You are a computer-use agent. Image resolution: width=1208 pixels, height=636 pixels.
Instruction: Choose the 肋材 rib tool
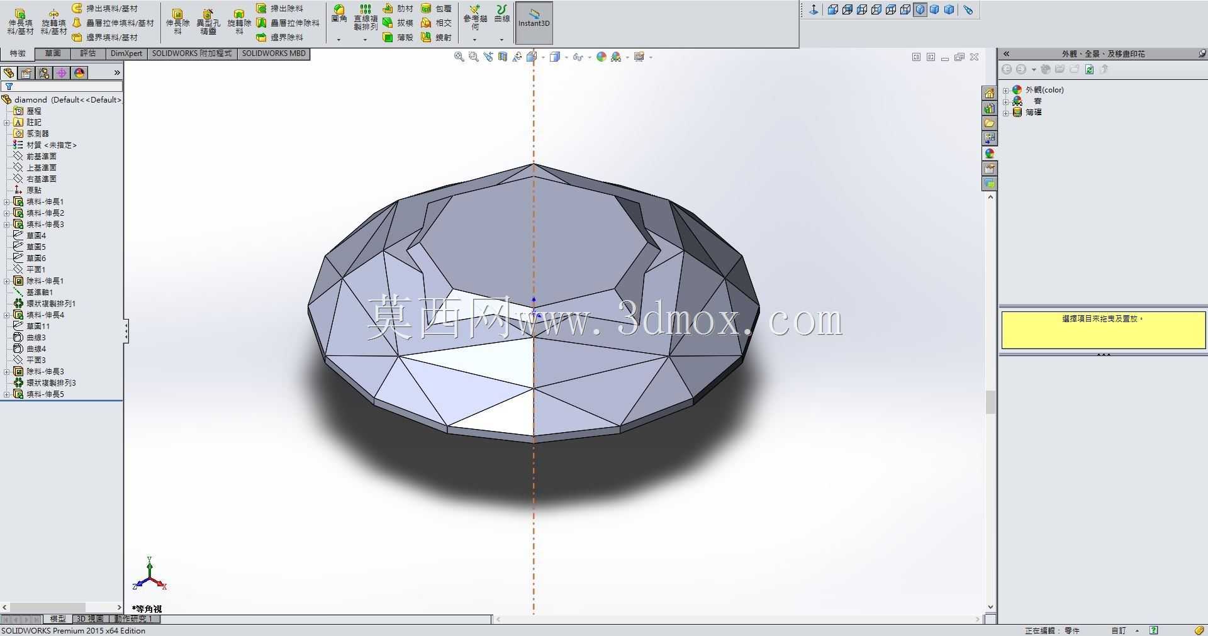tap(398, 8)
